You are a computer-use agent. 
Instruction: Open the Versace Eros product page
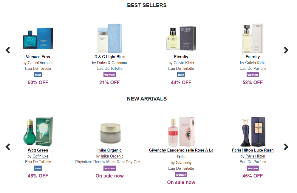38,57
